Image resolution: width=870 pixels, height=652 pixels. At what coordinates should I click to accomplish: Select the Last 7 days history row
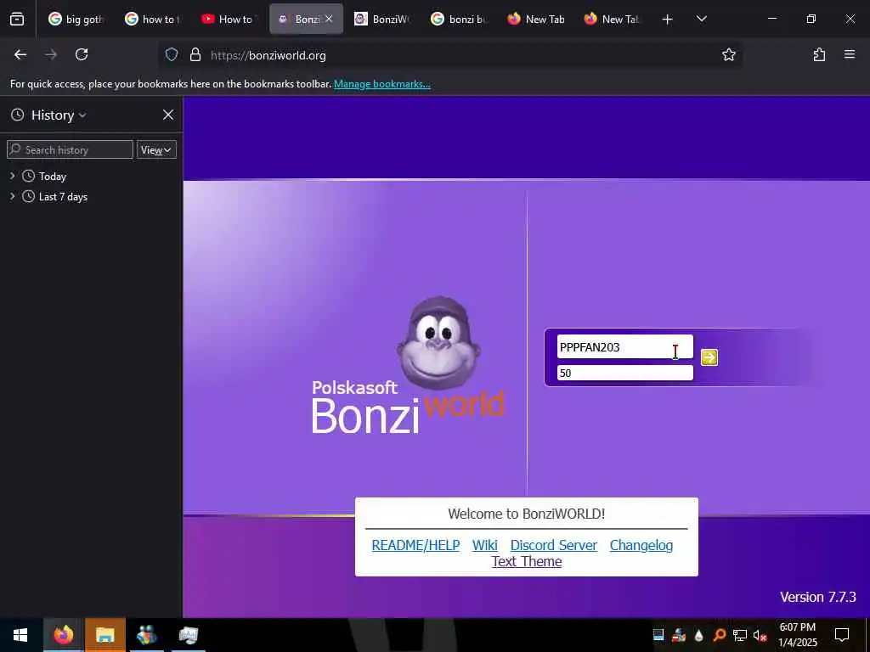(91, 196)
